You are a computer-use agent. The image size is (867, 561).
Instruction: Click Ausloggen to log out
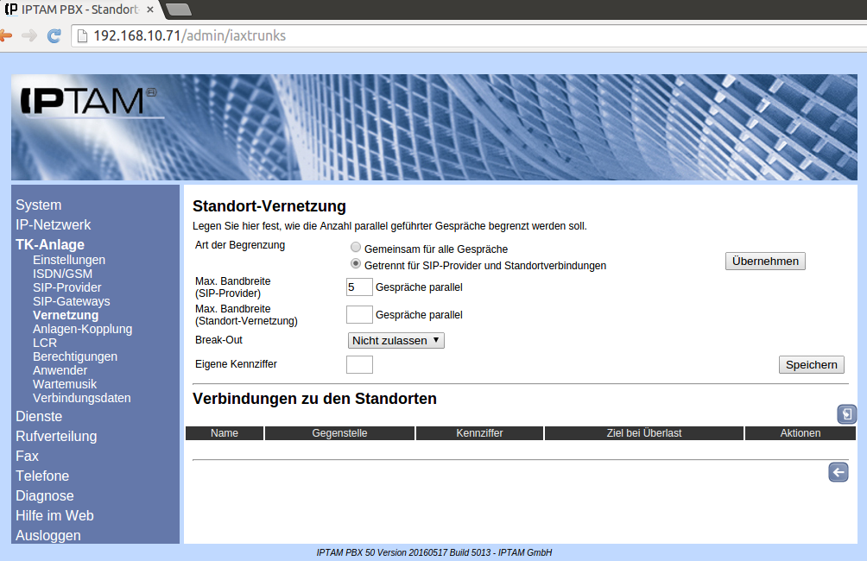(48, 535)
